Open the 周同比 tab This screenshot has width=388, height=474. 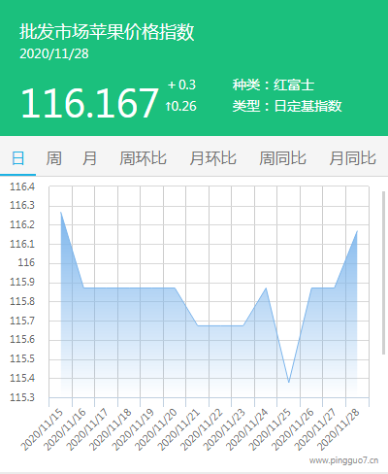[282, 158]
